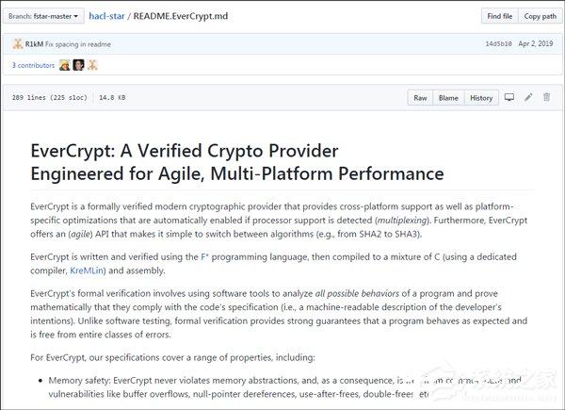The height and width of the screenshot is (410, 565).
Task: Click the 'Fix spacing in readme' commit message
Action: (x=76, y=43)
